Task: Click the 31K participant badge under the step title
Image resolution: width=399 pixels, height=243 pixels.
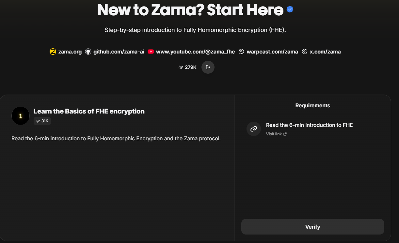Action: click(42, 121)
